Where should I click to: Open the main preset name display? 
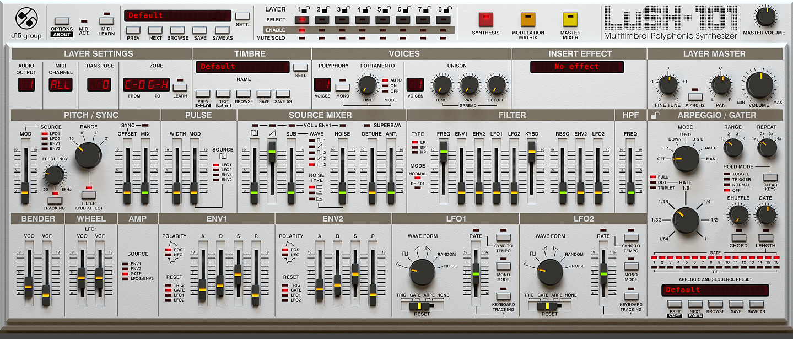coord(177,15)
